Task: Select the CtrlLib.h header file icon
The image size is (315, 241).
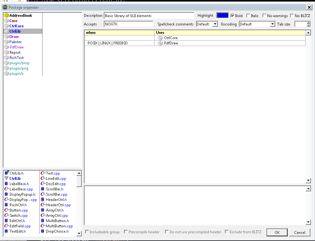Action: click(7, 173)
